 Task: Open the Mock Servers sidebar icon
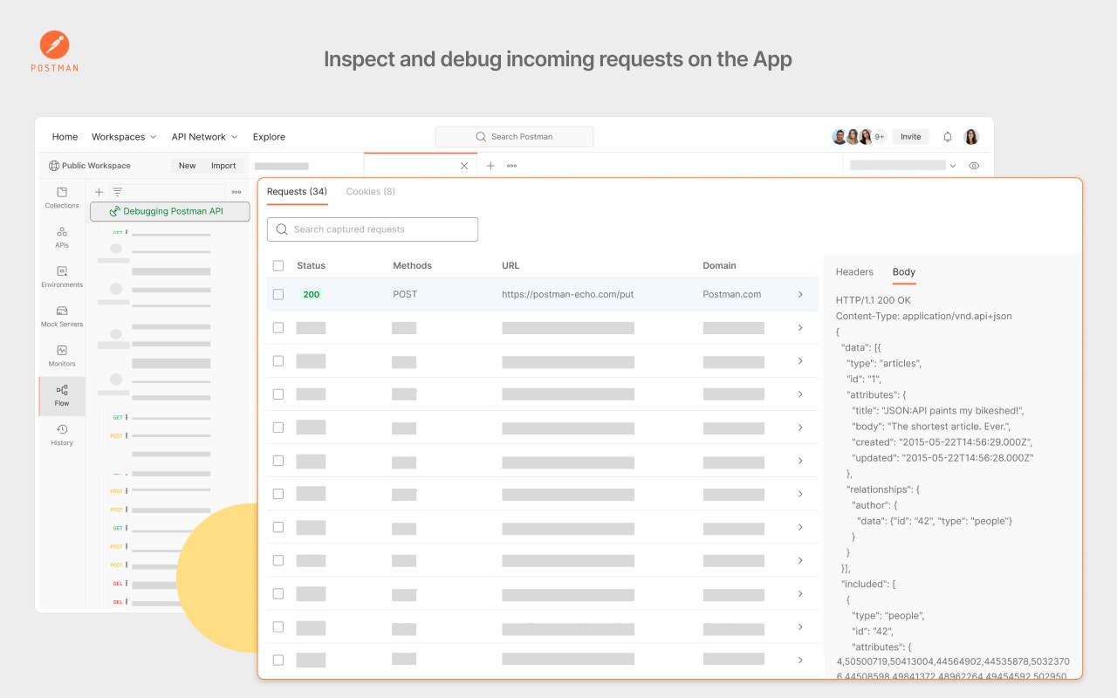[62, 315]
